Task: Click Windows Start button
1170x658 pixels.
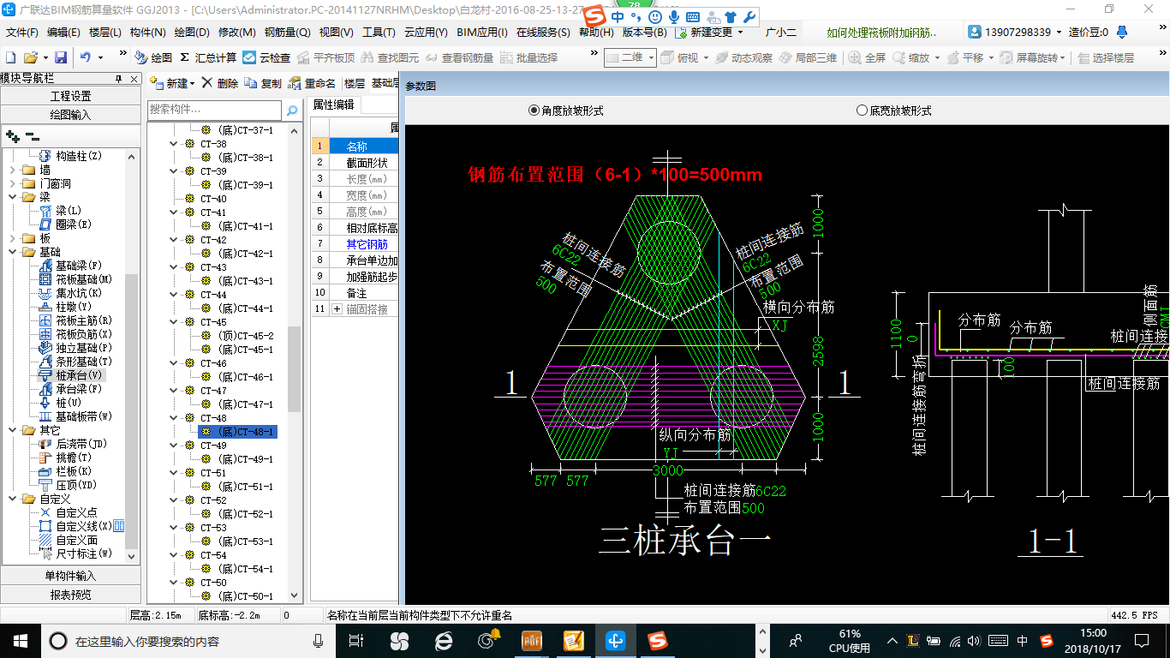Action: point(19,640)
